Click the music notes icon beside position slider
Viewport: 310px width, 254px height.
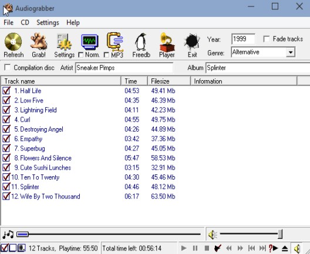(x=8, y=234)
